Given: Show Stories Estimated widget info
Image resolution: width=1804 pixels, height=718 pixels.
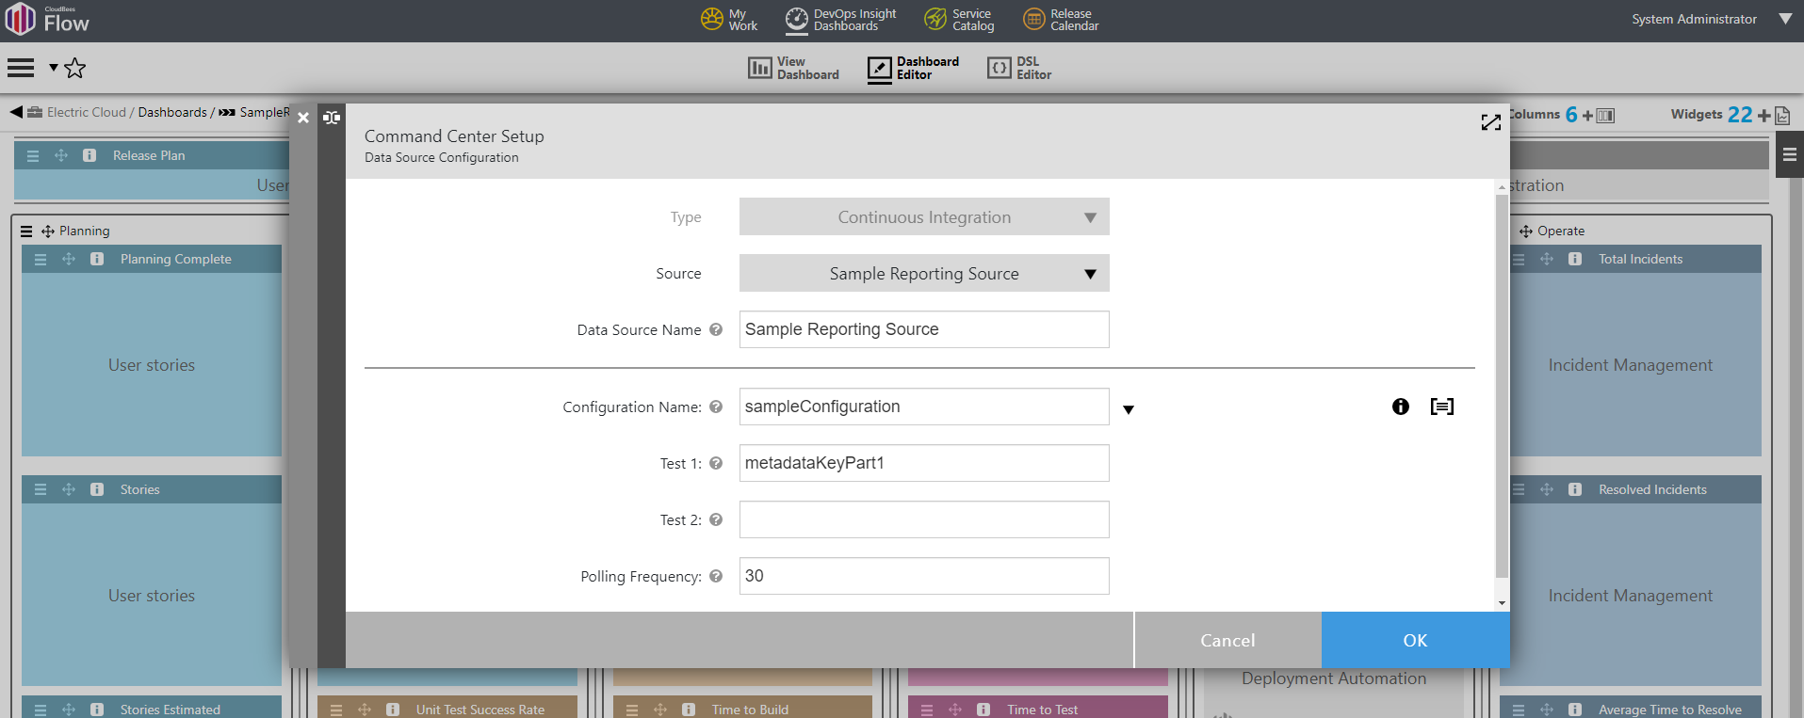Looking at the screenshot, I should tap(97, 710).
